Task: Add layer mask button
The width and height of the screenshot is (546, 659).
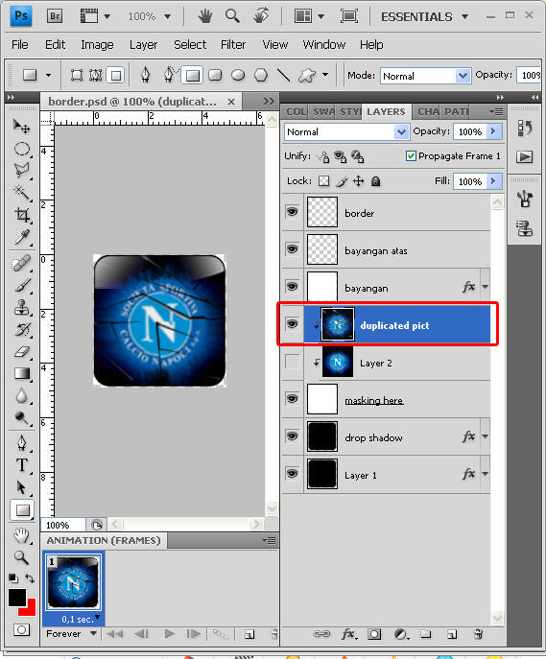Action: (x=374, y=634)
